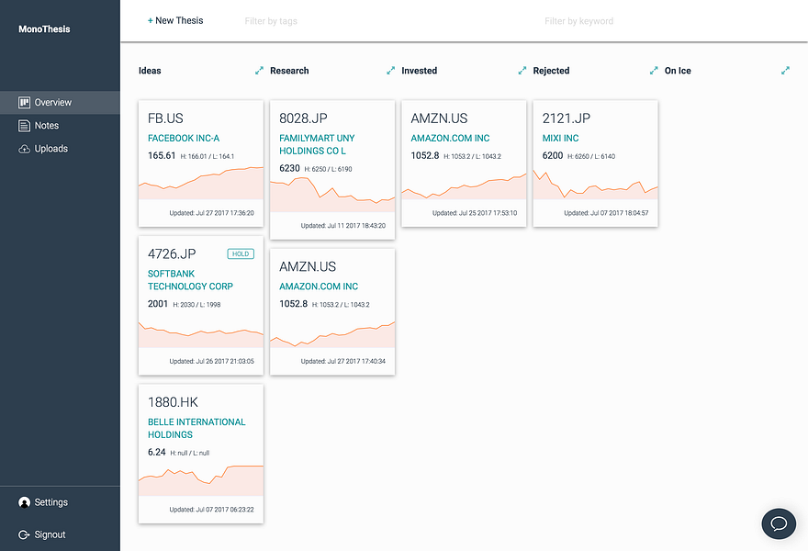Click 'H: 166.01 / L: 164.1' range text
The width and height of the screenshot is (808, 551).
point(208,157)
